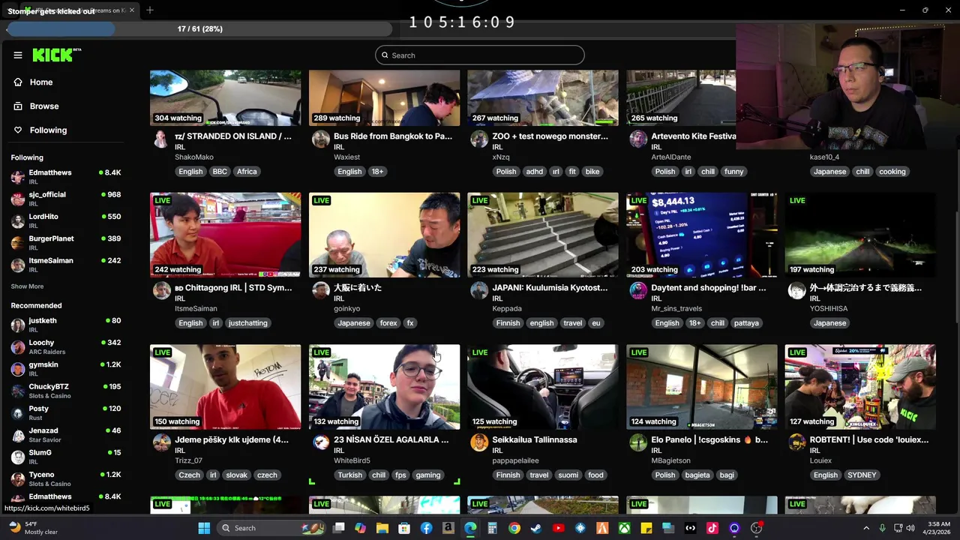Expand Show More in Following list

pyautogui.click(x=27, y=286)
